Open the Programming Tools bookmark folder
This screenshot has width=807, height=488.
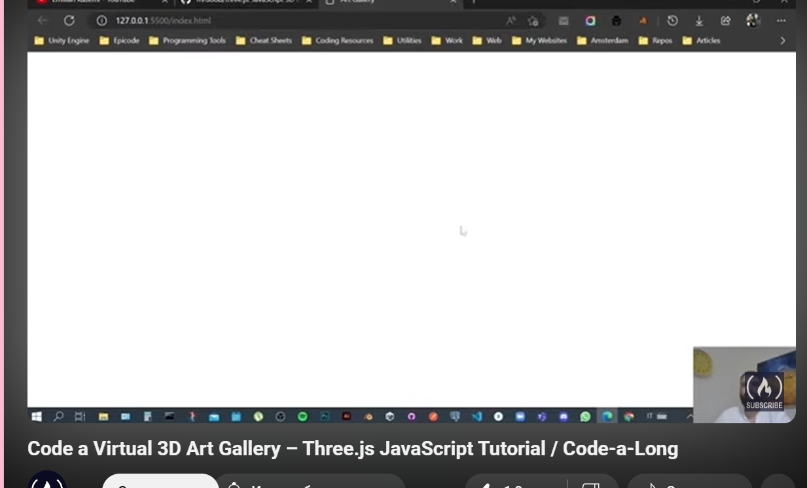coord(187,41)
